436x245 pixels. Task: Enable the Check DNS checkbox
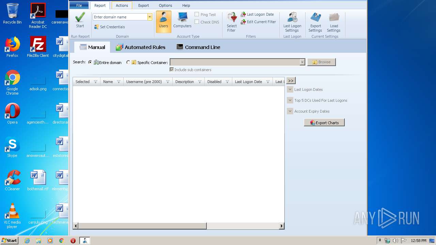click(x=197, y=22)
